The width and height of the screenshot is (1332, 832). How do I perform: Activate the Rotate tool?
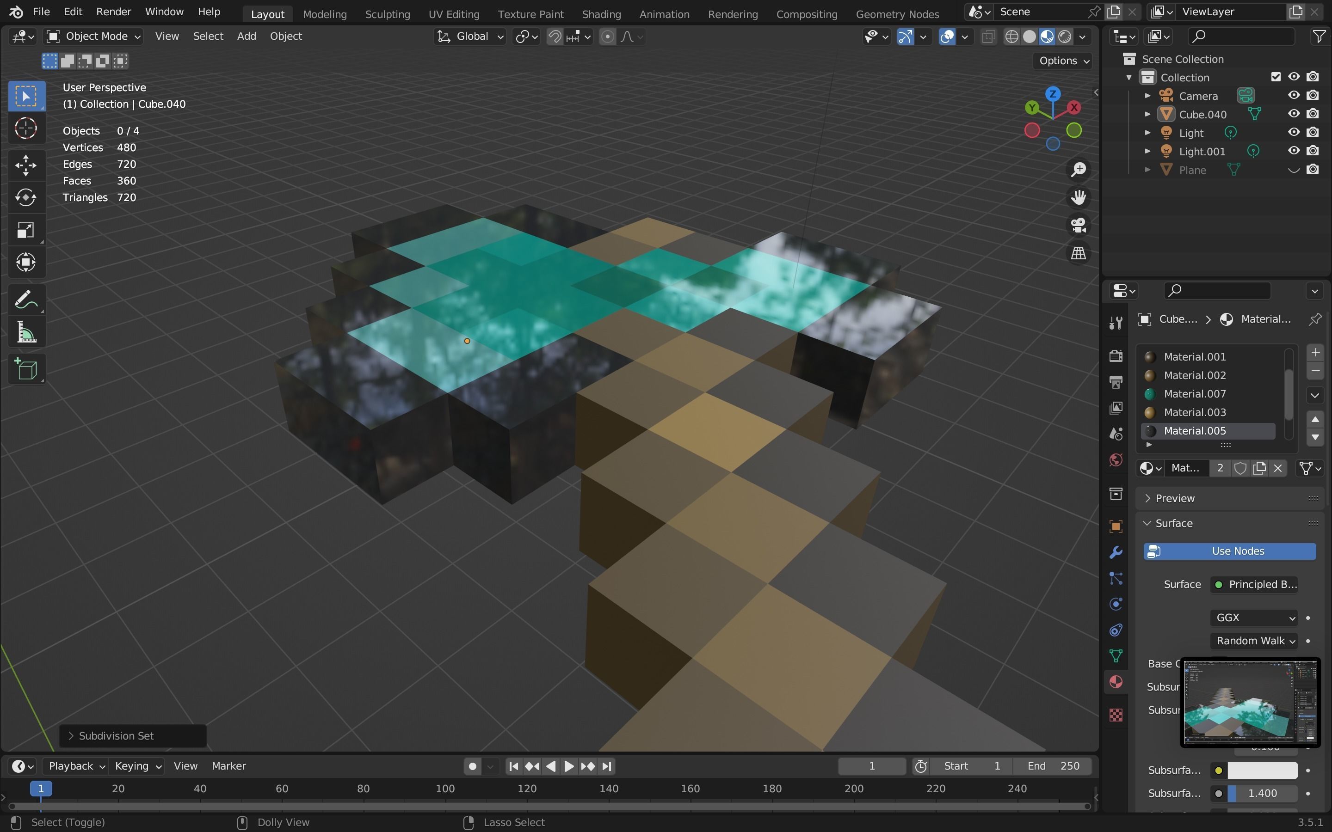click(x=26, y=197)
